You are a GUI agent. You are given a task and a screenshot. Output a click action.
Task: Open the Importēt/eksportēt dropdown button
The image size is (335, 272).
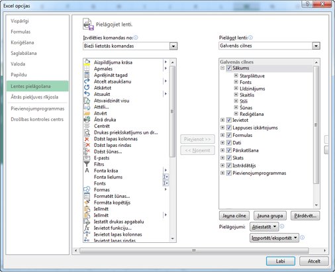coord(274,238)
